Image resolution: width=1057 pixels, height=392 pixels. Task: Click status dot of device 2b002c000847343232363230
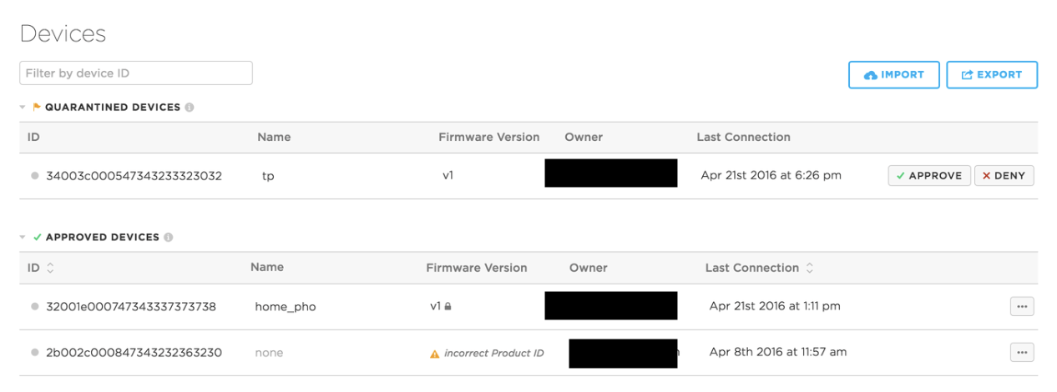click(34, 353)
